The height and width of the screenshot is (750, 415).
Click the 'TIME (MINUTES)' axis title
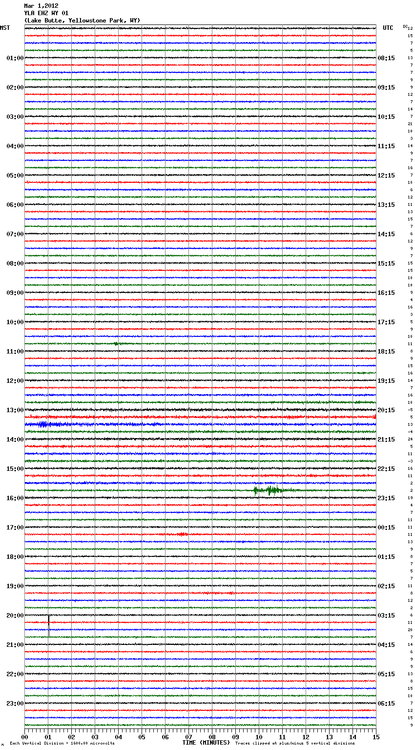(x=206, y=743)
